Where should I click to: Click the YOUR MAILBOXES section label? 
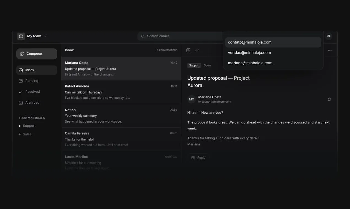tap(32, 118)
